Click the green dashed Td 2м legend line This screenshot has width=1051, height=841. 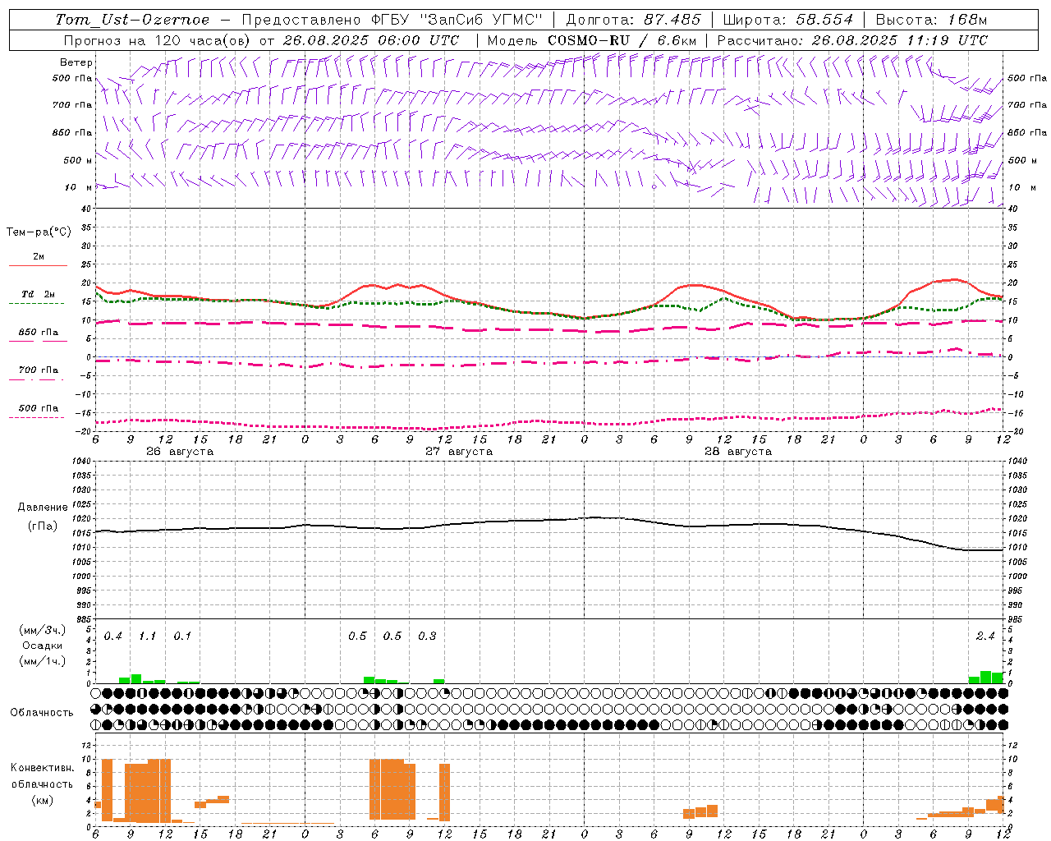[x=36, y=304]
